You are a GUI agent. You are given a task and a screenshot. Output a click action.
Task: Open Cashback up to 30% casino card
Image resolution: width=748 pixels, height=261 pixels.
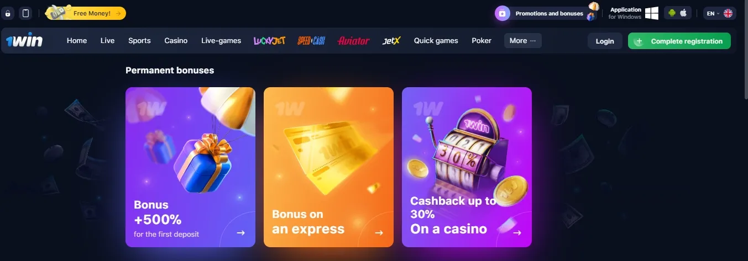[467, 167]
